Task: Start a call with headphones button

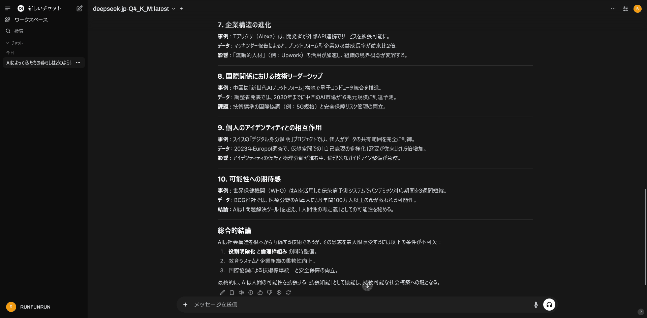Action: [549, 305]
